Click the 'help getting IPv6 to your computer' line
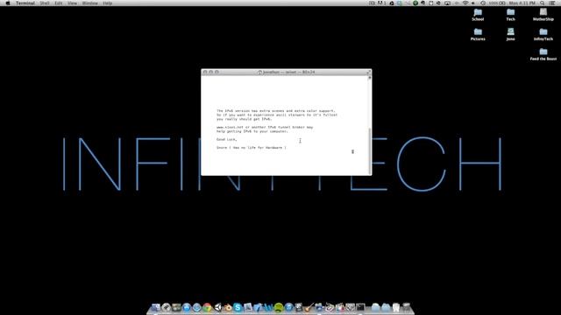 [x=252, y=131]
